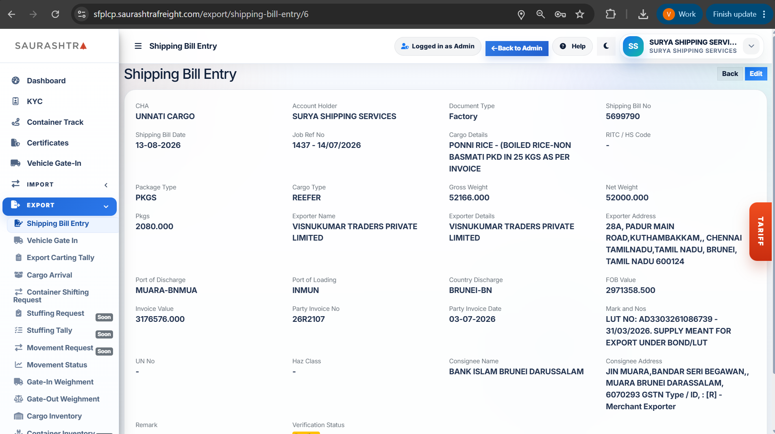This screenshot has height=434, width=775.
Task: Click the browser forward arrow
Action: click(x=33, y=14)
